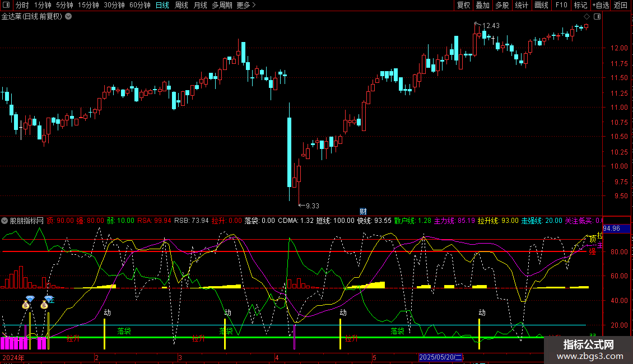633x364 pixels.
Task: Click the 快线: 93.55 indicator value
Action: pyautogui.click(x=374, y=221)
